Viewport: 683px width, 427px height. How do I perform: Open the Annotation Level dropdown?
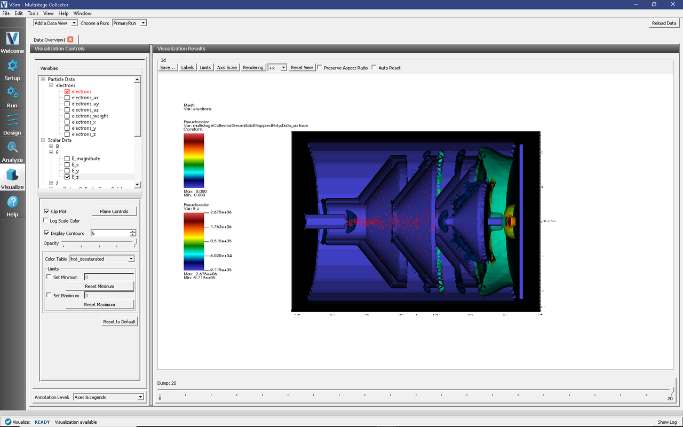109,397
